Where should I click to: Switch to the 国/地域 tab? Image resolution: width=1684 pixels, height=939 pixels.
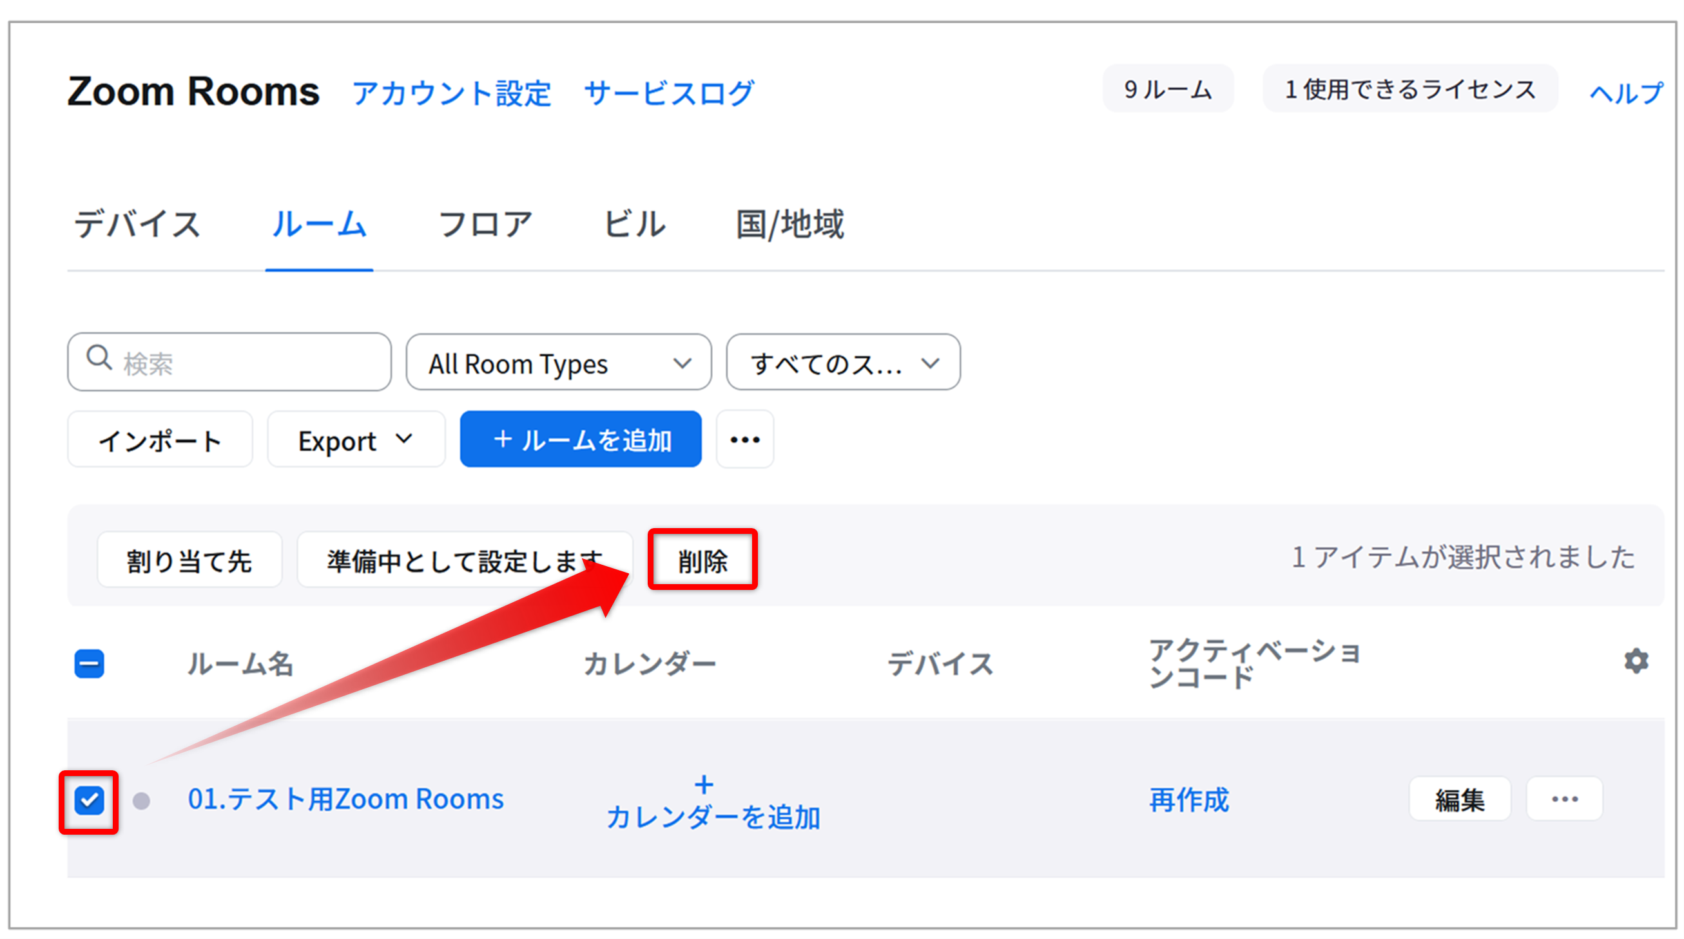tap(789, 224)
